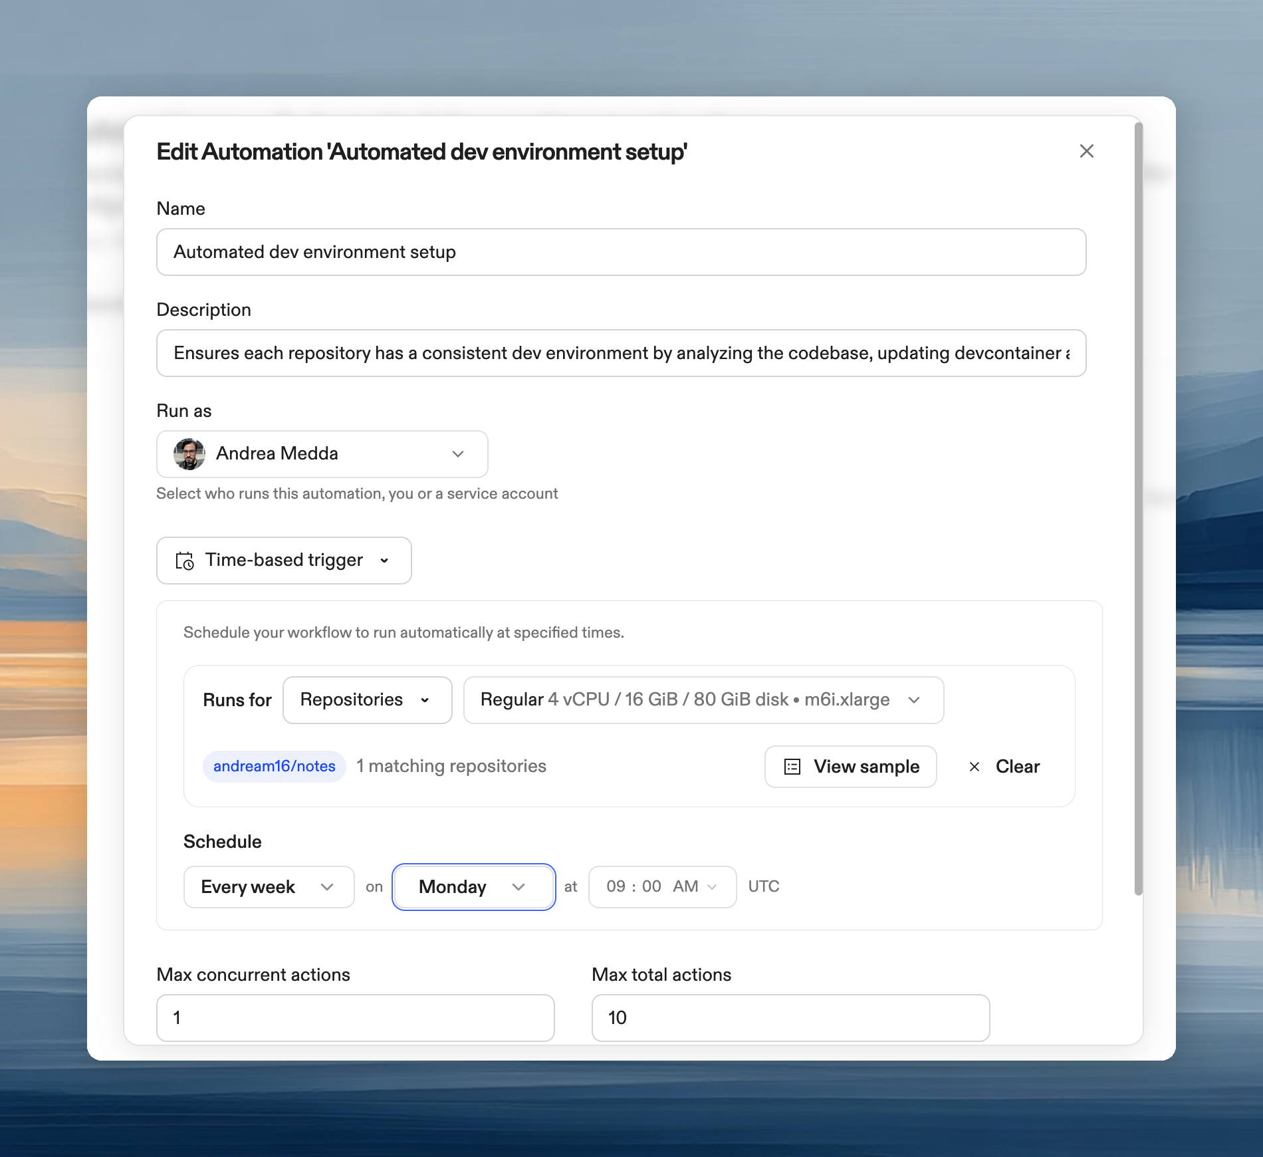Click Clear to remove repository filter
The width and height of the screenshot is (1263, 1157).
click(1017, 767)
